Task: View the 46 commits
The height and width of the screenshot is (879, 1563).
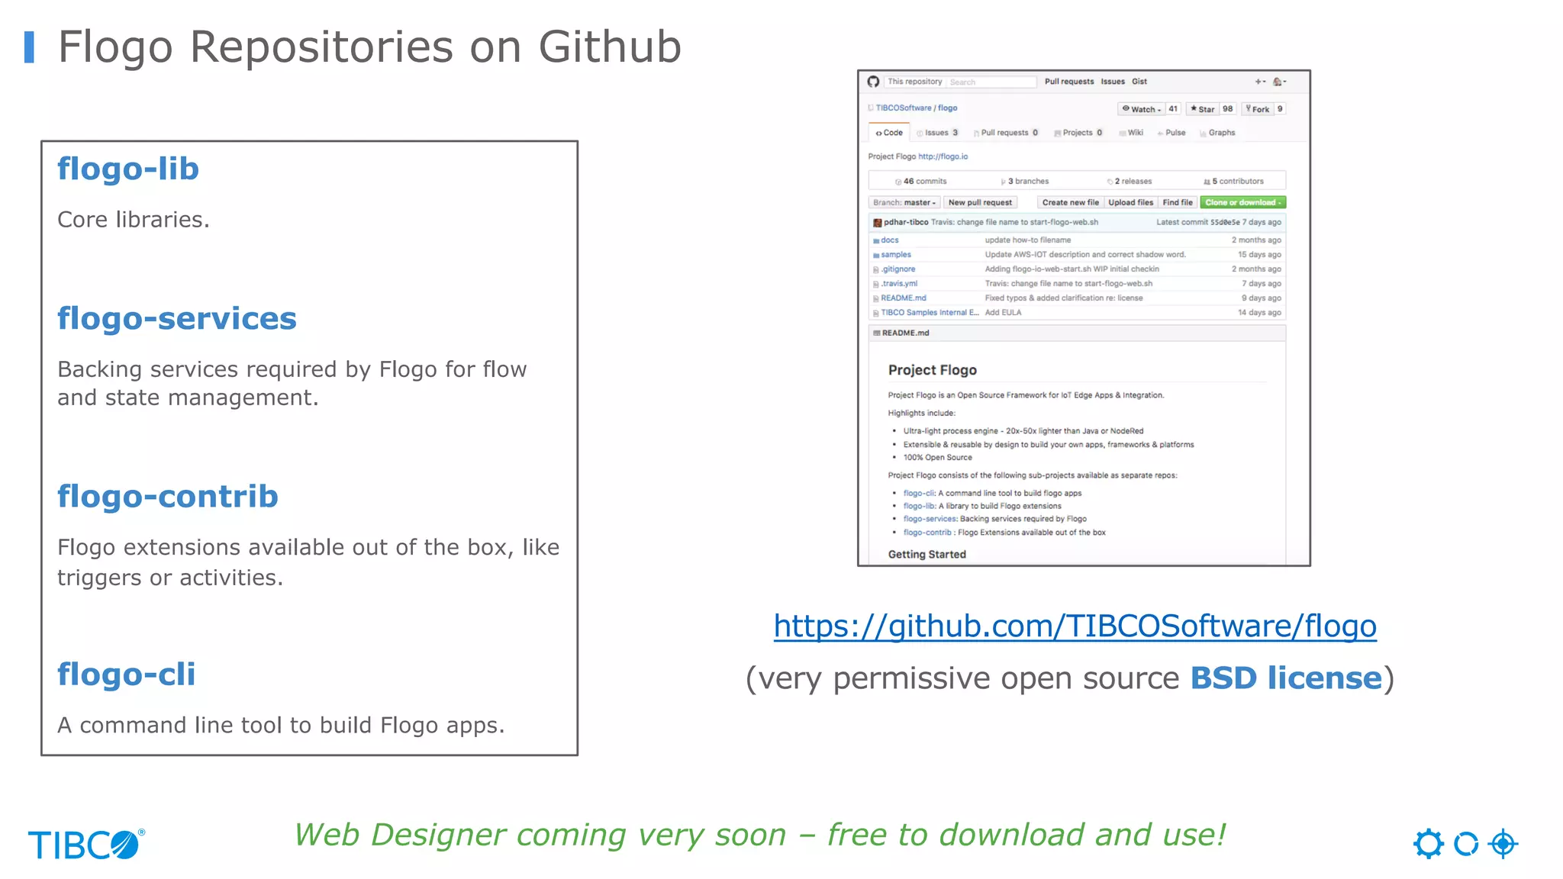Action: (921, 182)
